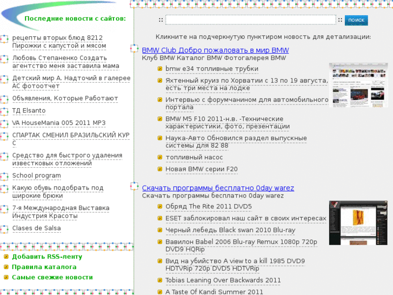Click bullet icon beside Вид на убийство
The height and width of the screenshot is (295, 393).
(160, 261)
